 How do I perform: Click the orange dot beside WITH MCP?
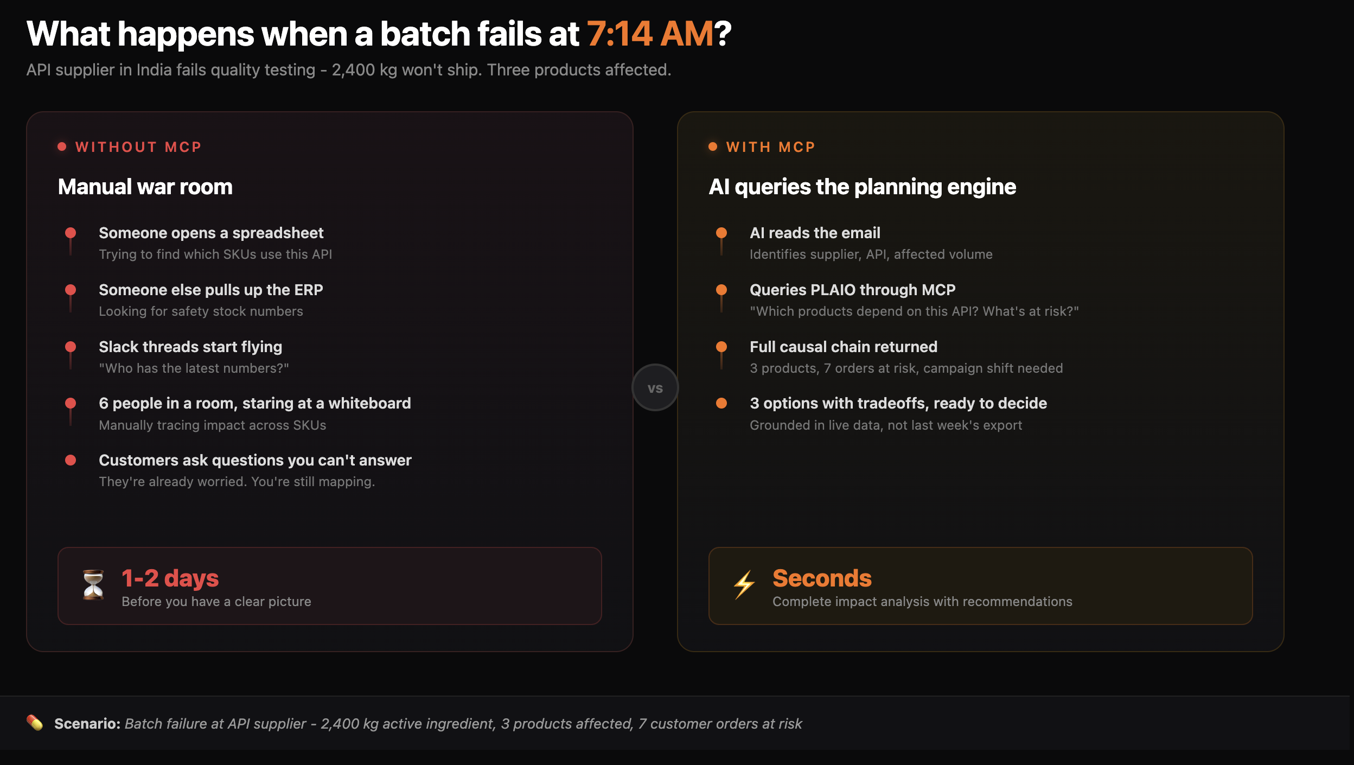pos(713,146)
